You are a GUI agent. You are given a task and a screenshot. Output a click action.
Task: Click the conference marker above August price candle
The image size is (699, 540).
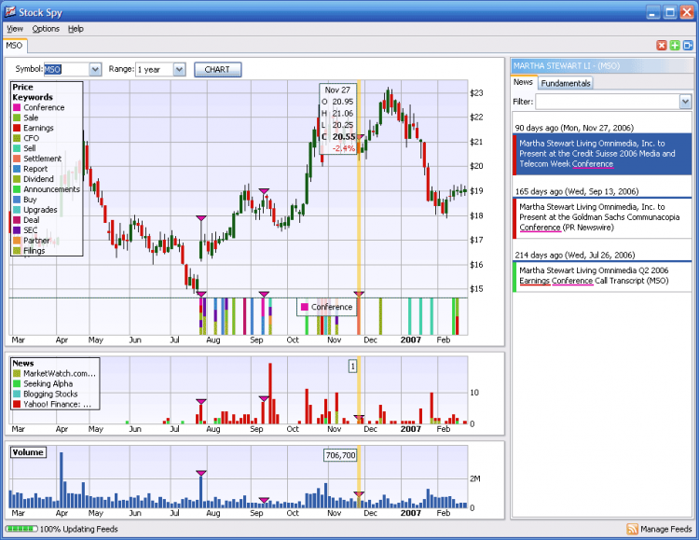pos(201,218)
